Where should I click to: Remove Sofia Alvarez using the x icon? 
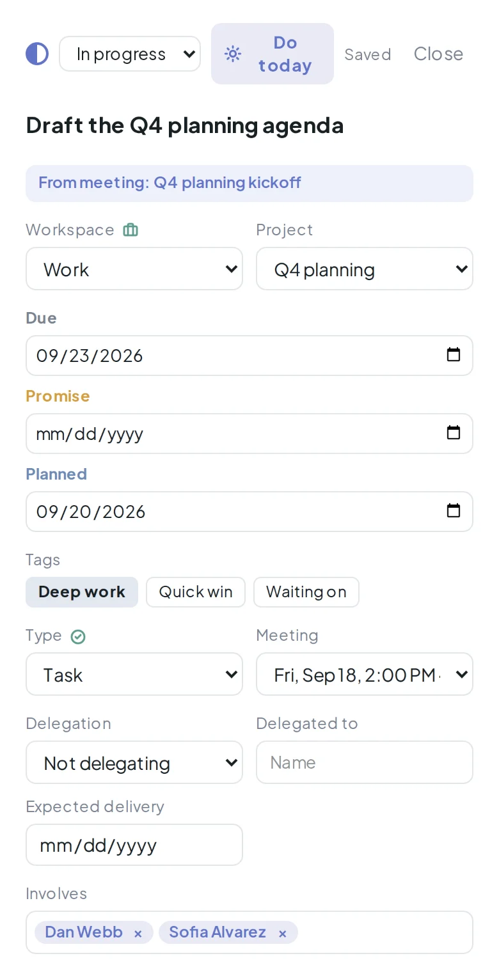click(282, 934)
